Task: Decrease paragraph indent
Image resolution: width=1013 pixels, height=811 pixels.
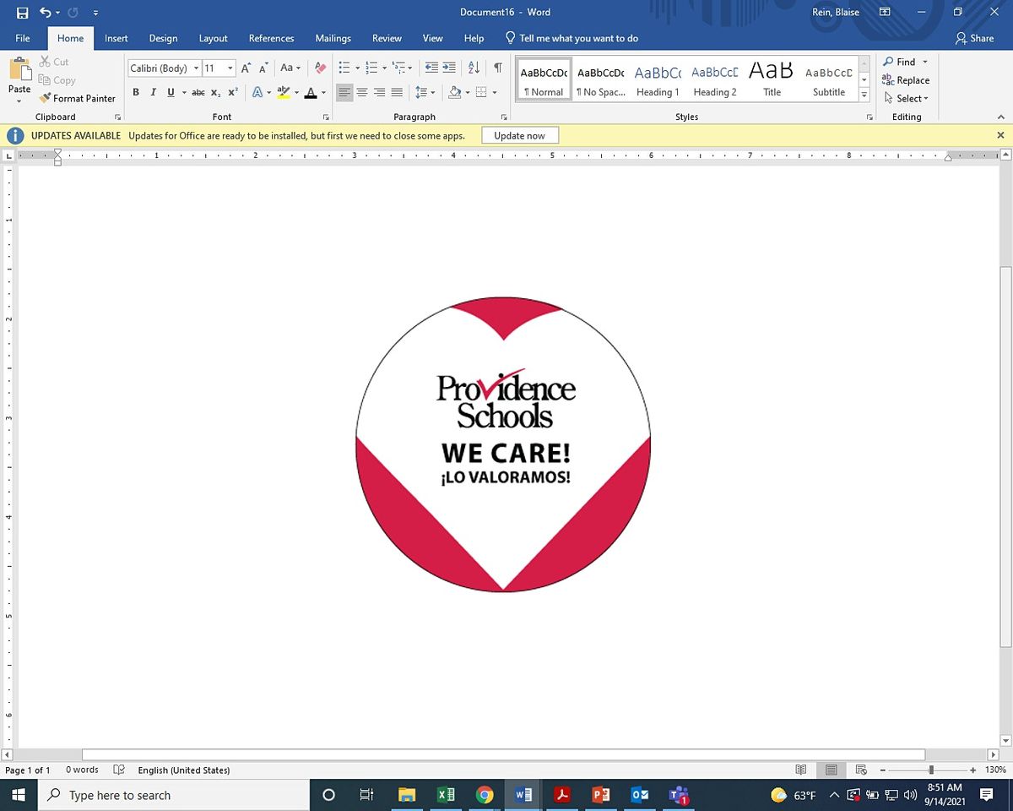Action: (431, 68)
